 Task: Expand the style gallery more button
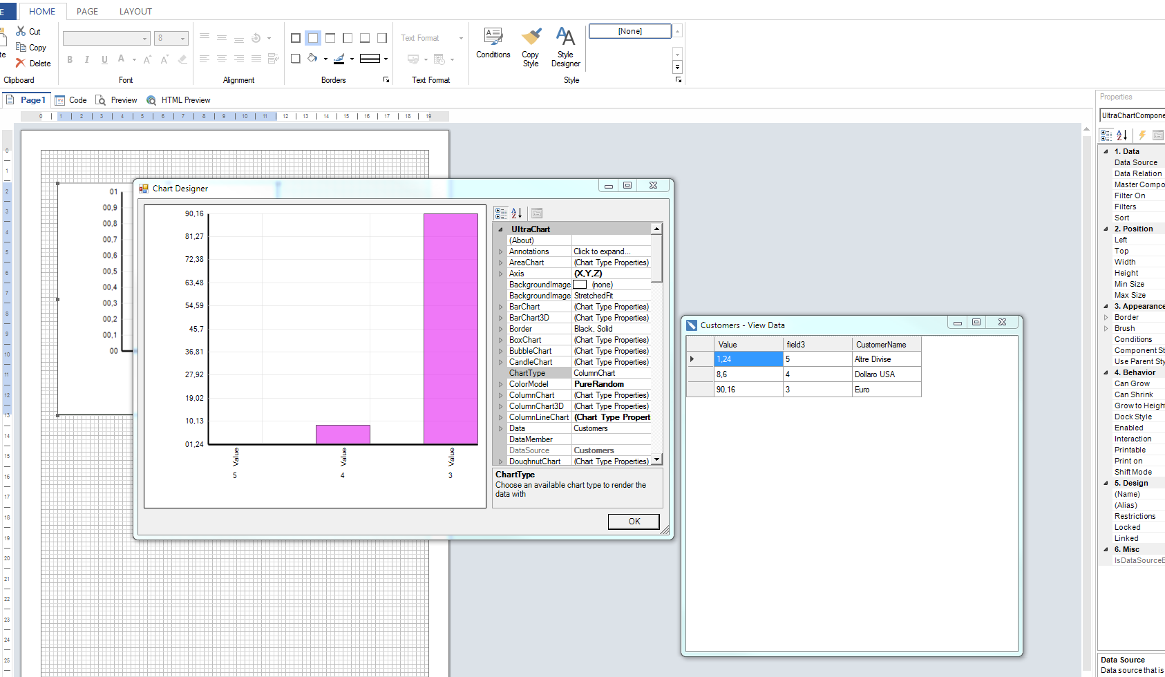[x=677, y=68]
